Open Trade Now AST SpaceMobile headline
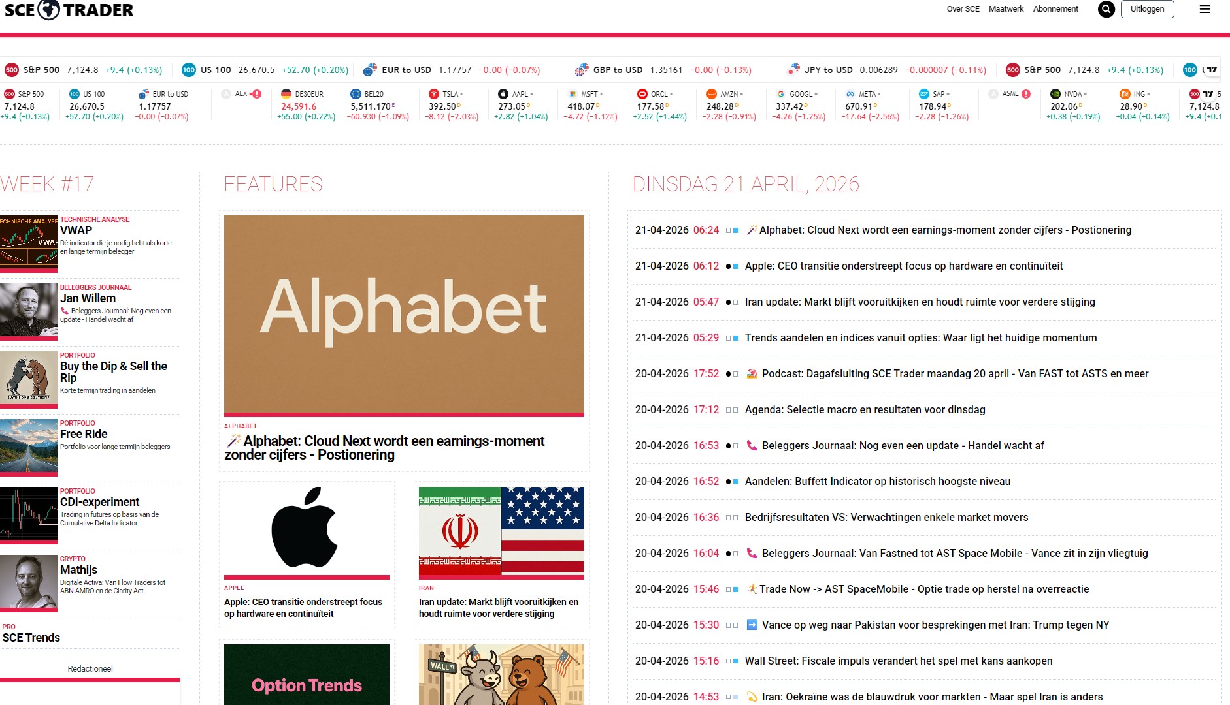 coord(924,589)
